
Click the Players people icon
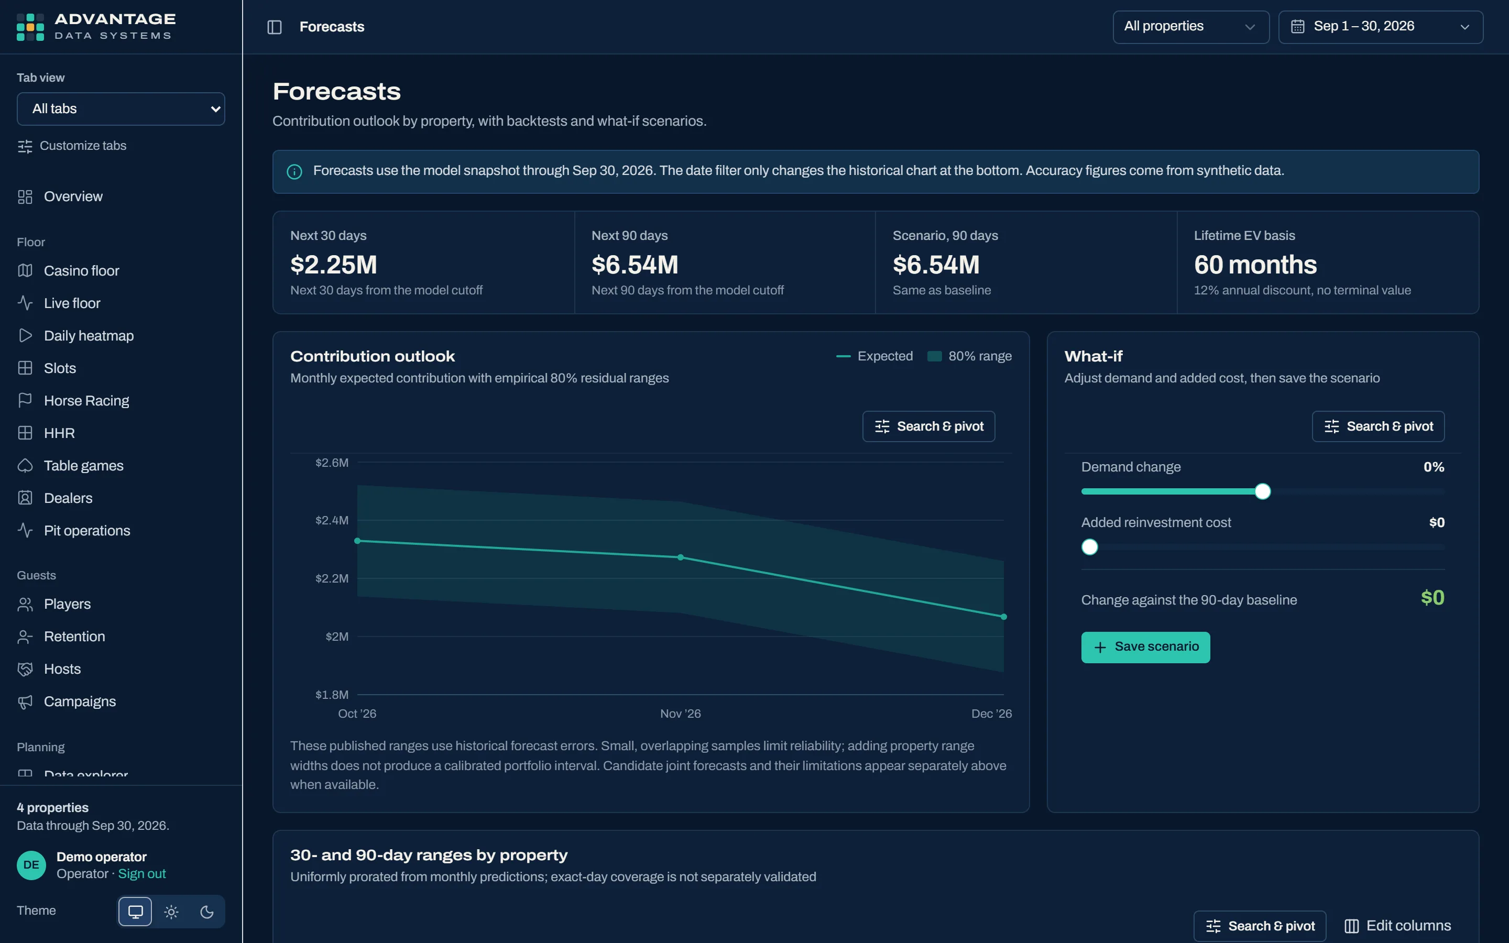pyautogui.click(x=25, y=604)
